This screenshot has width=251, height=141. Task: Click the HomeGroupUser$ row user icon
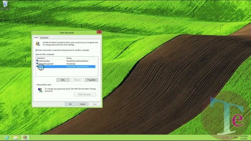coord(38,63)
